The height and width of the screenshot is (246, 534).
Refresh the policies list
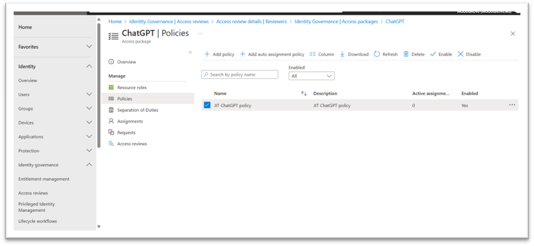coord(385,54)
